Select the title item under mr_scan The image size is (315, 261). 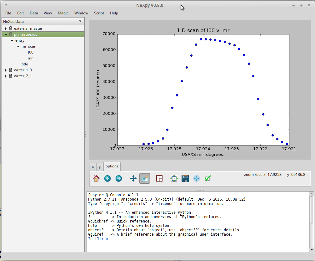coord(25,64)
